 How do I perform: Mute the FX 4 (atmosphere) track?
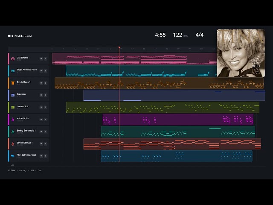click(x=41, y=156)
